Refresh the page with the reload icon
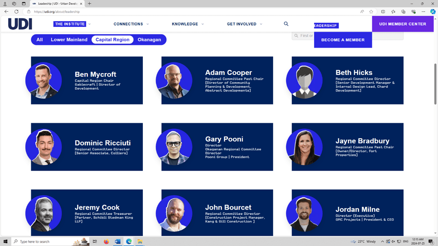Image resolution: width=438 pixels, height=246 pixels. [17, 12]
